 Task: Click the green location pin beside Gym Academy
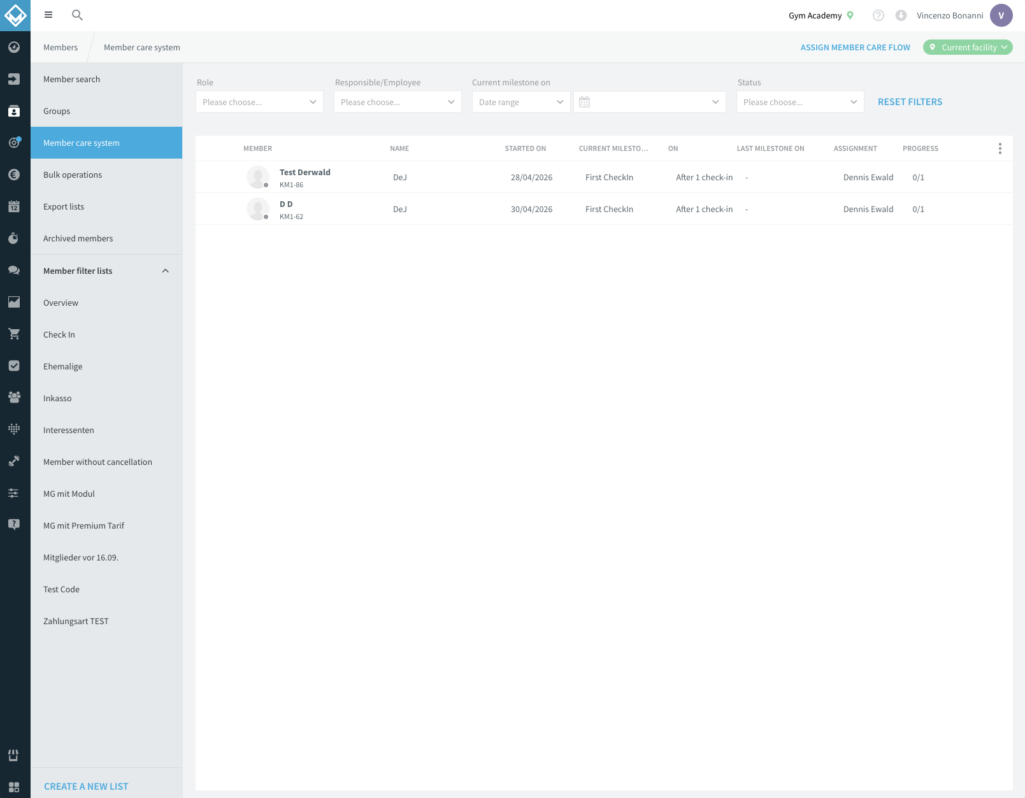850,15
